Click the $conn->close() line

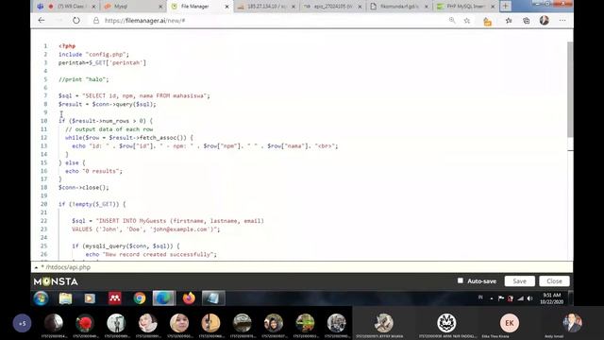click(x=84, y=187)
